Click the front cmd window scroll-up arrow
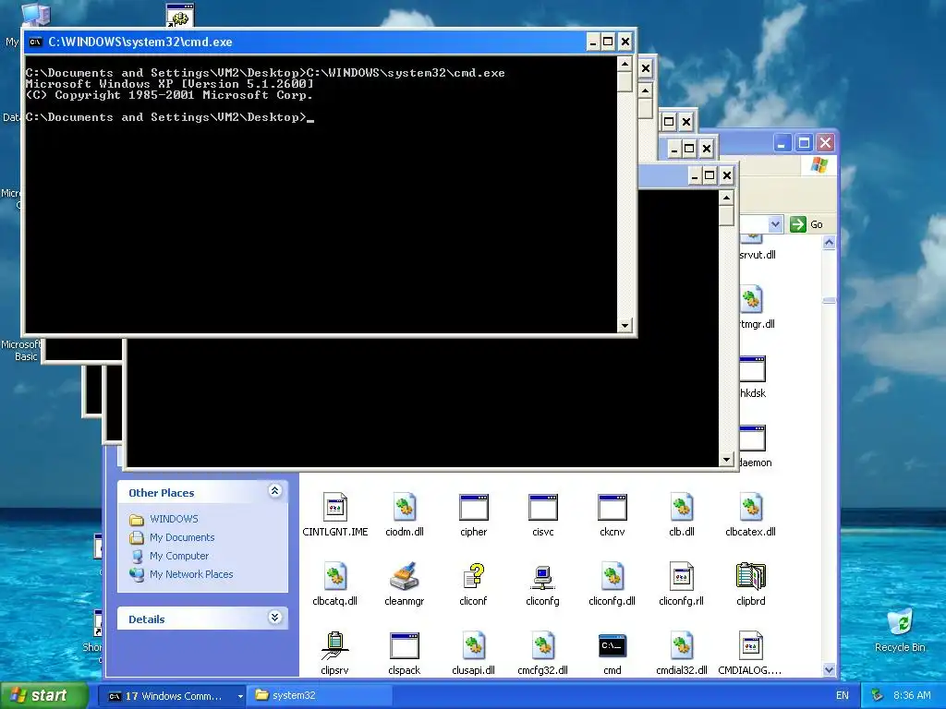 coord(625,64)
